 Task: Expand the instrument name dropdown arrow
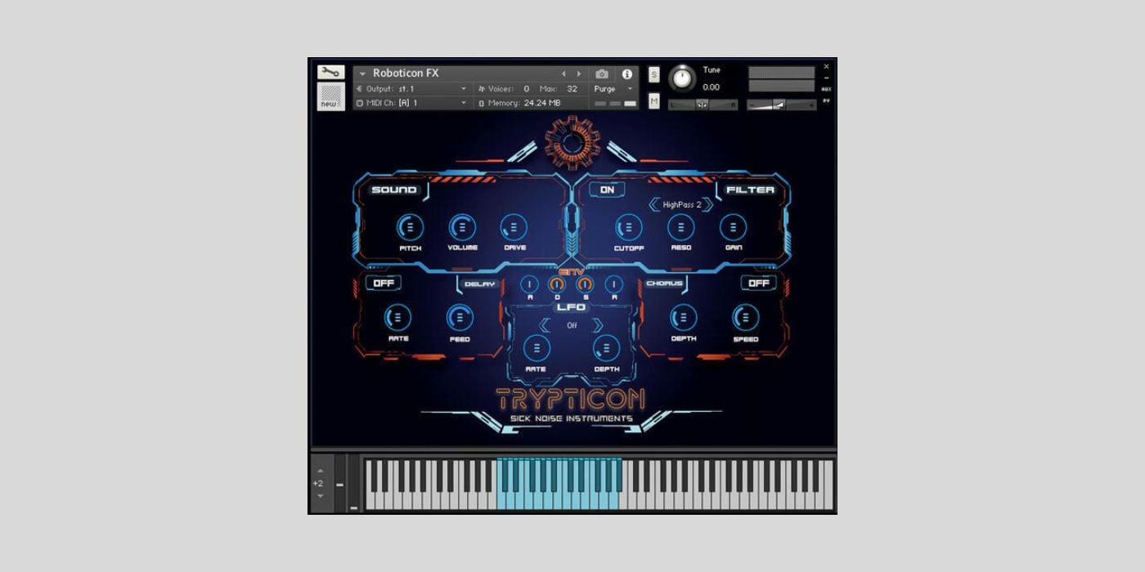362,74
